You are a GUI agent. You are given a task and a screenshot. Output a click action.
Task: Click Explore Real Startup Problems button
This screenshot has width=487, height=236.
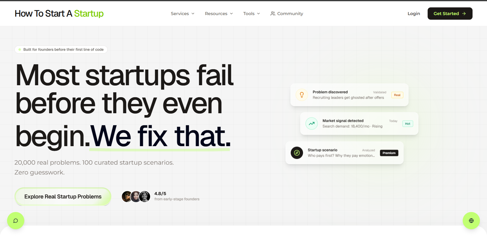click(x=63, y=197)
